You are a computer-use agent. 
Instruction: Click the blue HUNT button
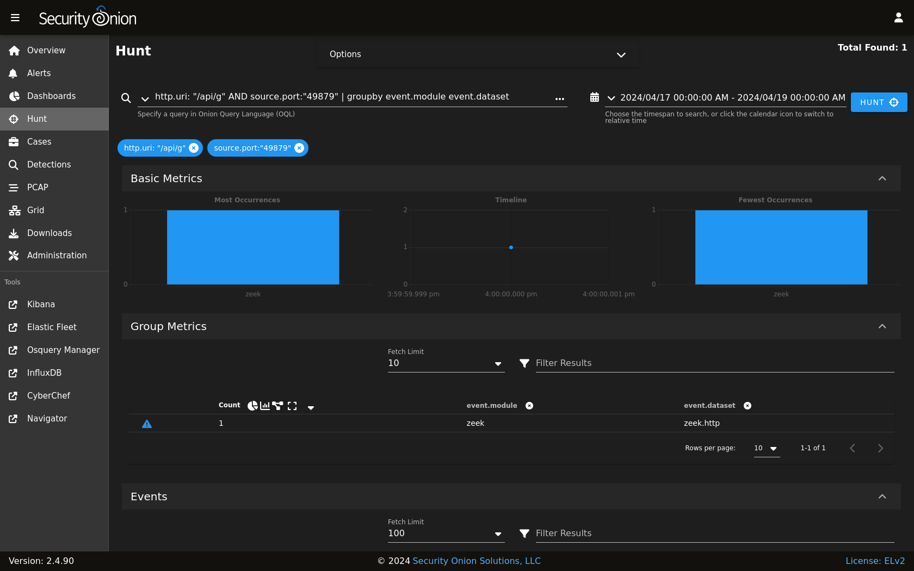click(879, 102)
